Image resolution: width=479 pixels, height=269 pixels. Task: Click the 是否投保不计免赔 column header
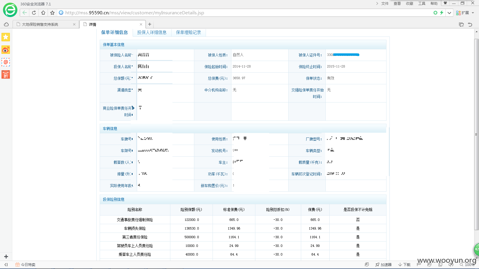[x=358, y=210]
